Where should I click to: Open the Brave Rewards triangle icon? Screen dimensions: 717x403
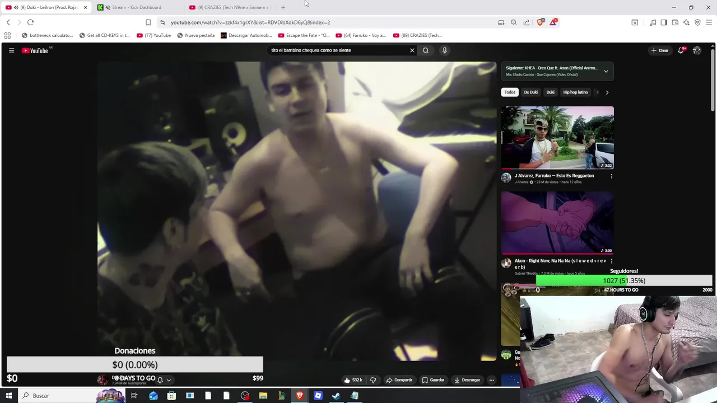tap(553, 22)
